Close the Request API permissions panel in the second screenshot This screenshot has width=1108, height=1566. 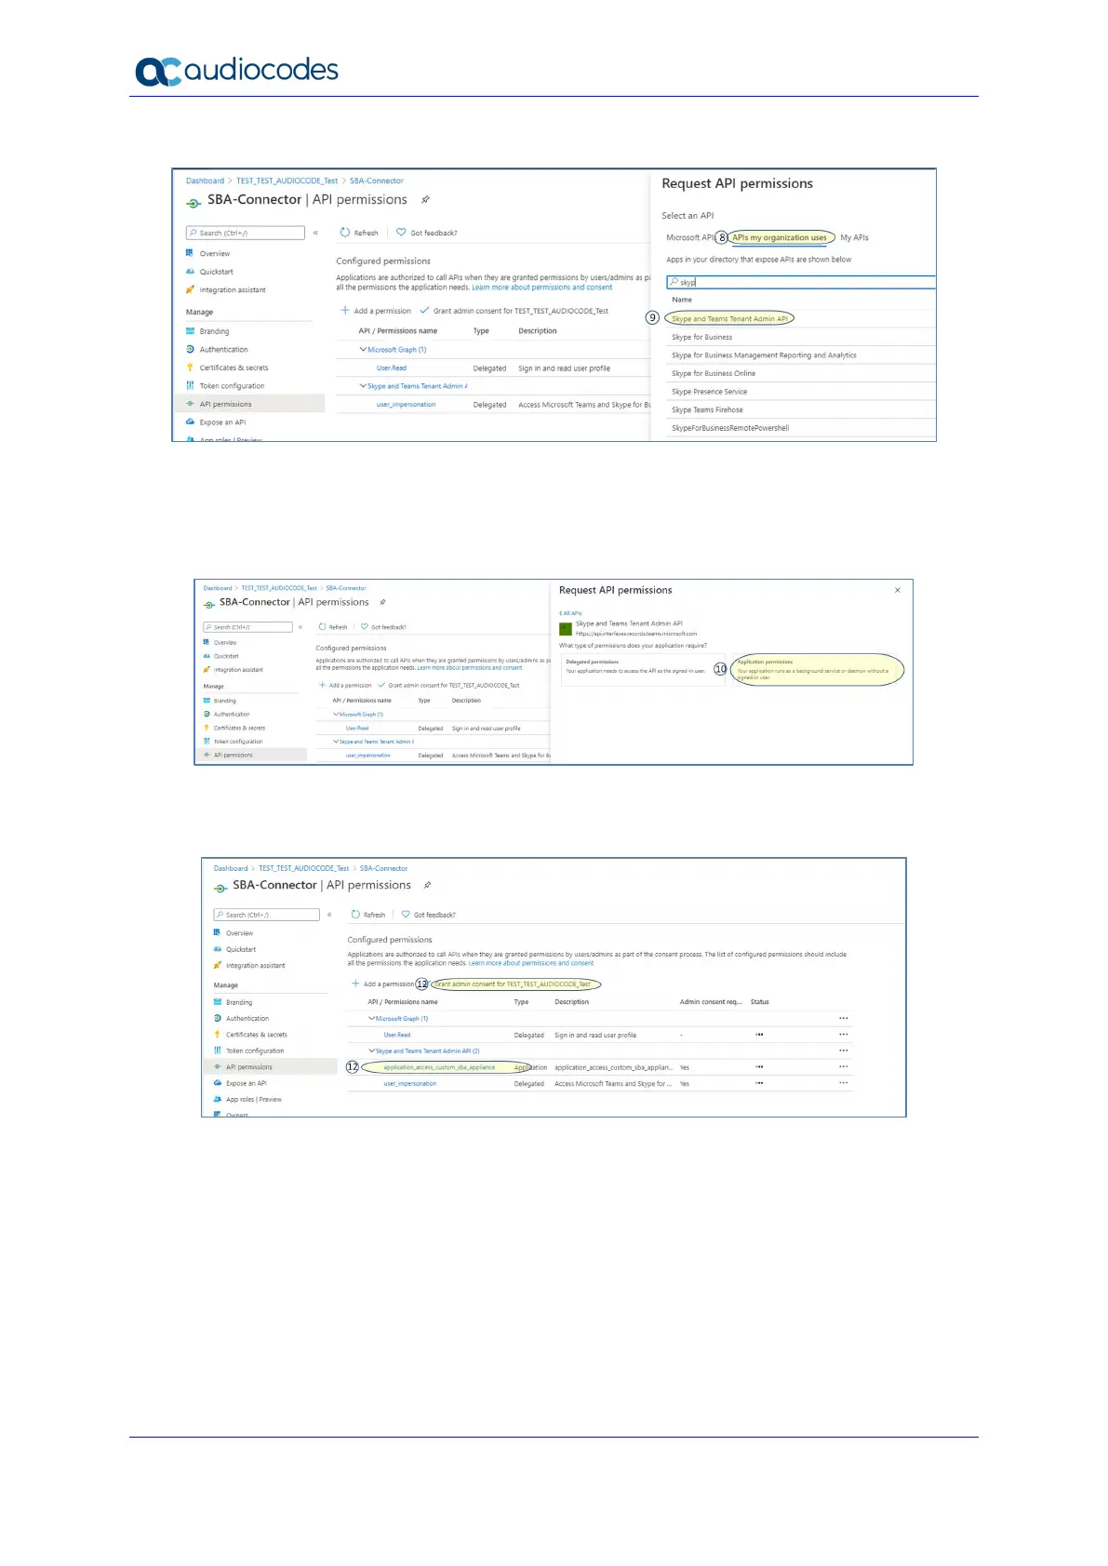tap(897, 590)
